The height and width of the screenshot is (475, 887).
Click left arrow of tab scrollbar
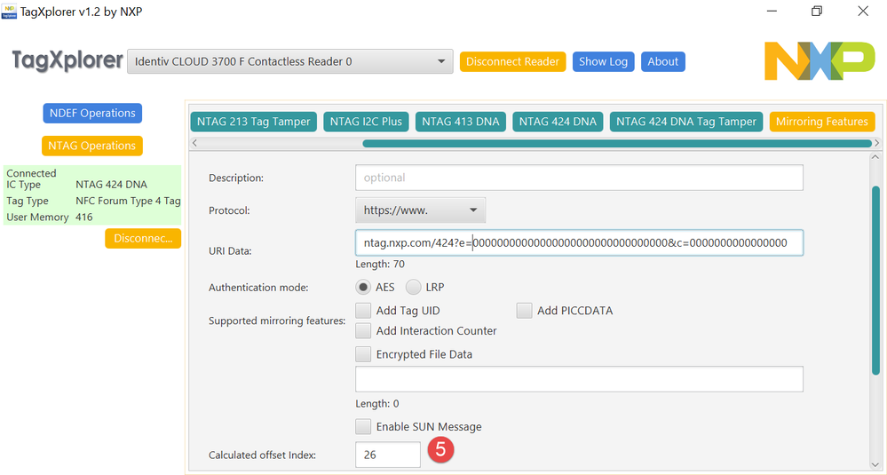click(194, 144)
